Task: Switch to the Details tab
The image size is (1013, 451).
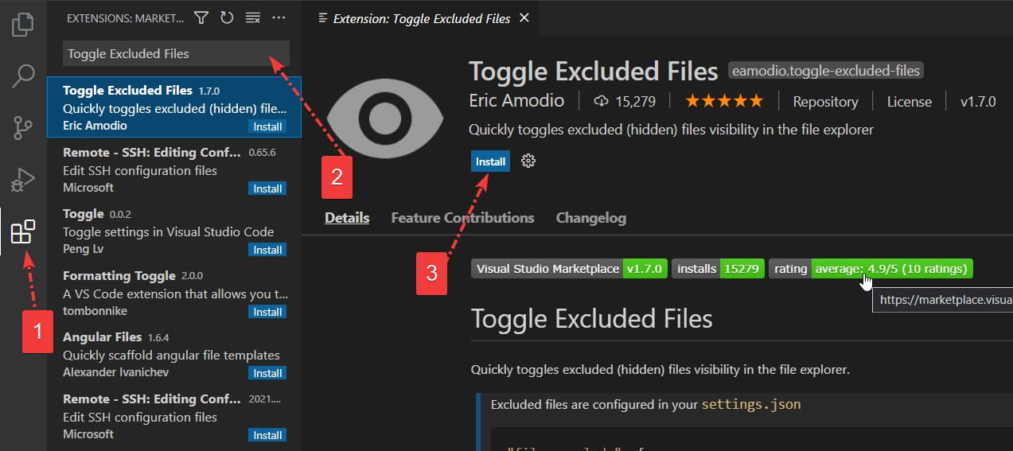Action: (347, 218)
